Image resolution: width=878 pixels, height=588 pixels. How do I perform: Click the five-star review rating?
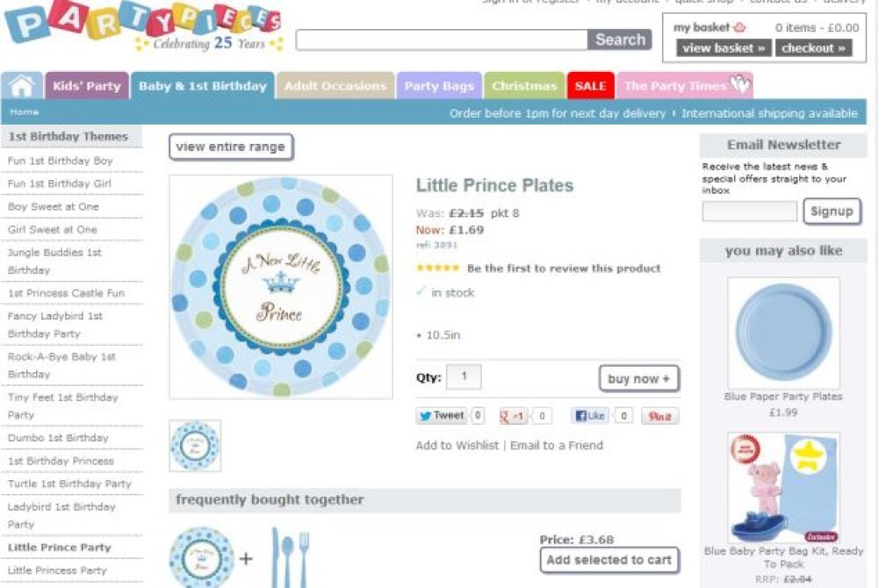tap(437, 269)
